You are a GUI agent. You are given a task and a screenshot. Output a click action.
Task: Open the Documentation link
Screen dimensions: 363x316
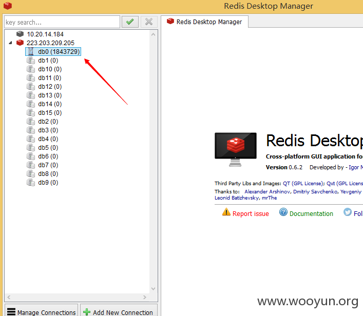tap(311, 213)
